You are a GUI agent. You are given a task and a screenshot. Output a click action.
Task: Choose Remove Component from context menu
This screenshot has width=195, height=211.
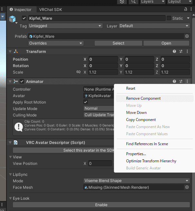[143, 98]
